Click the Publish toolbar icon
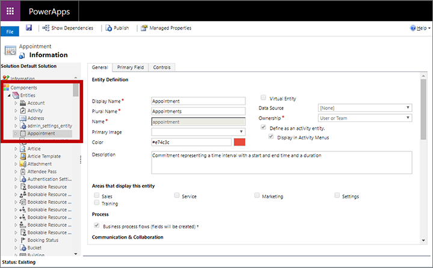The image size is (433, 268). click(x=108, y=28)
